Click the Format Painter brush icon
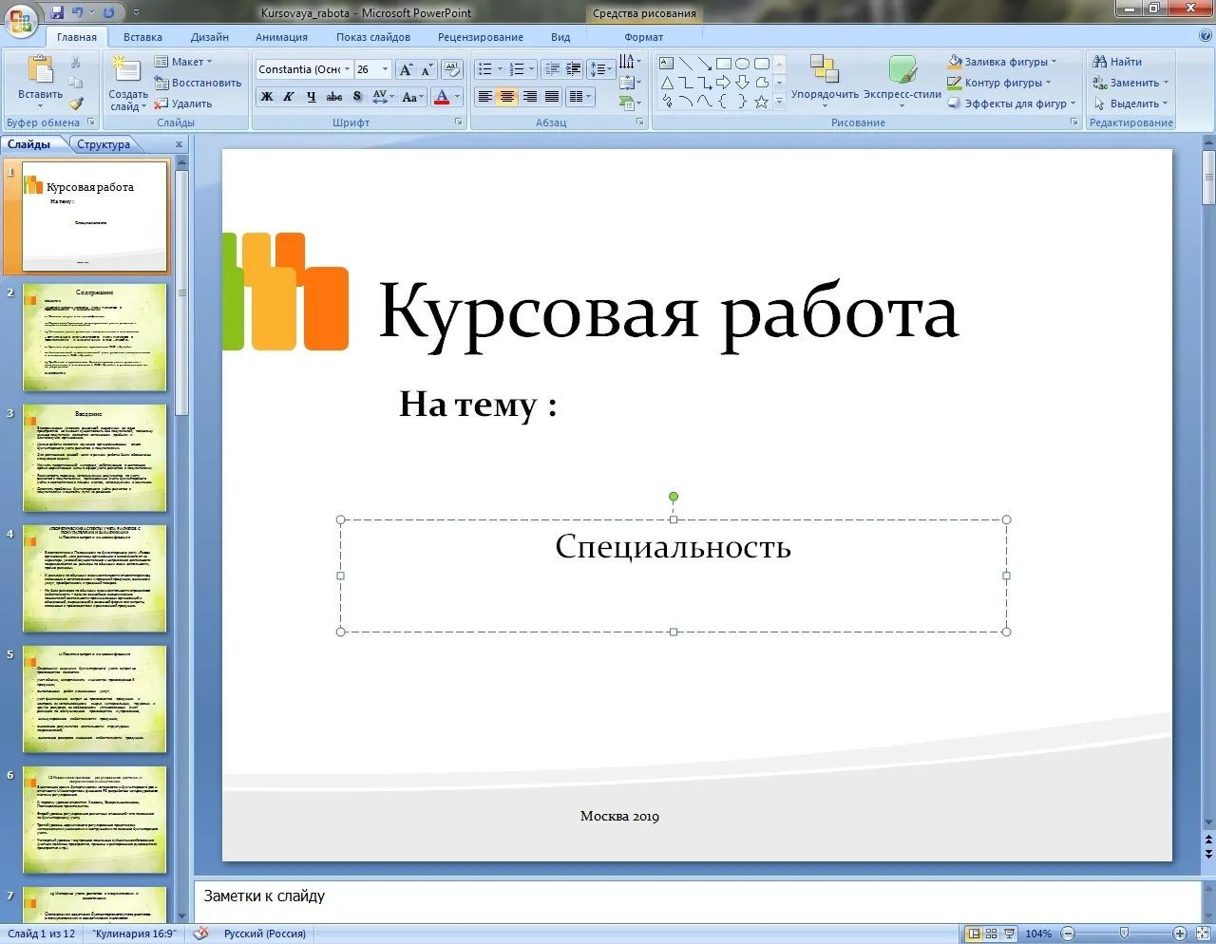Image resolution: width=1216 pixels, height=944 pixels. (x=77, y=104)
